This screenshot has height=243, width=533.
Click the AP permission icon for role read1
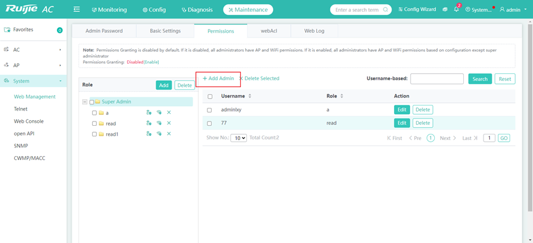[149, 134]
